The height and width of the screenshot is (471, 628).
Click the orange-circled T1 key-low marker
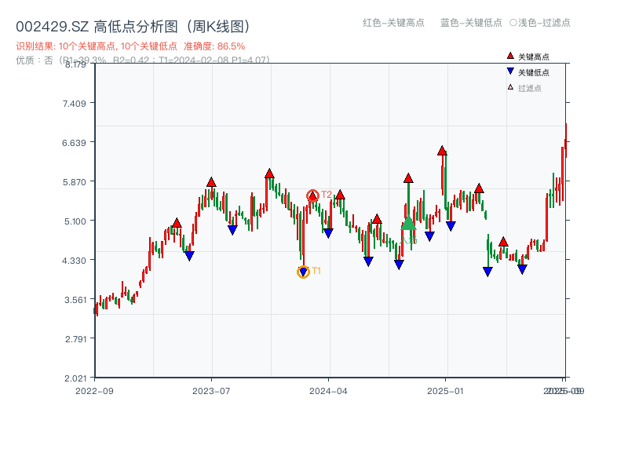tap(303, 272)
